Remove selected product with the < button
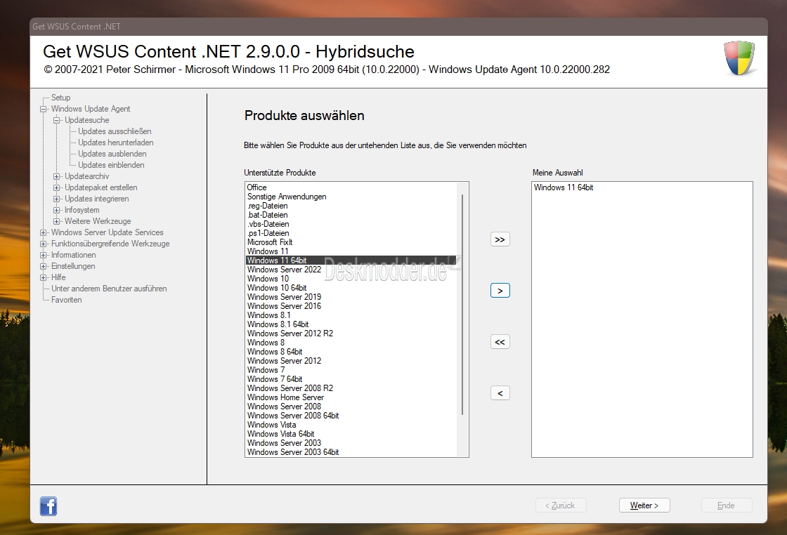 pos(500,393)
